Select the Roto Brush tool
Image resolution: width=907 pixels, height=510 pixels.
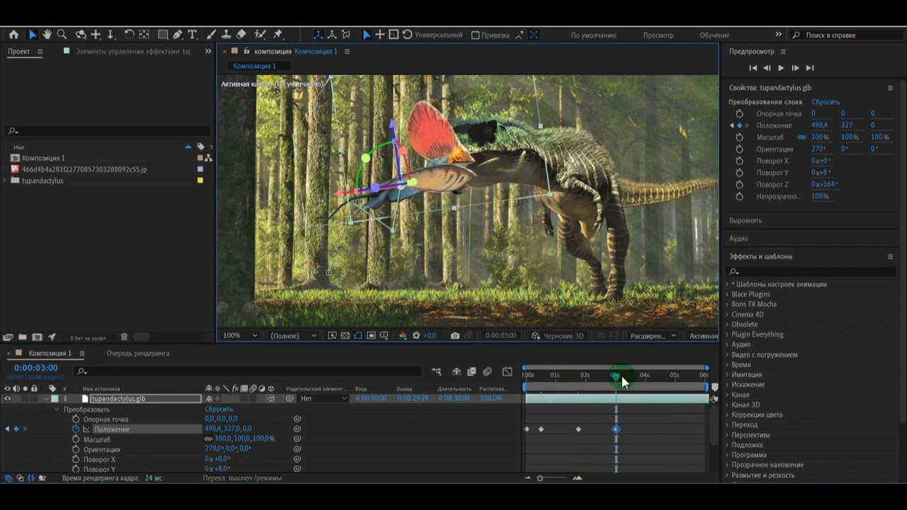pos(260,35)
